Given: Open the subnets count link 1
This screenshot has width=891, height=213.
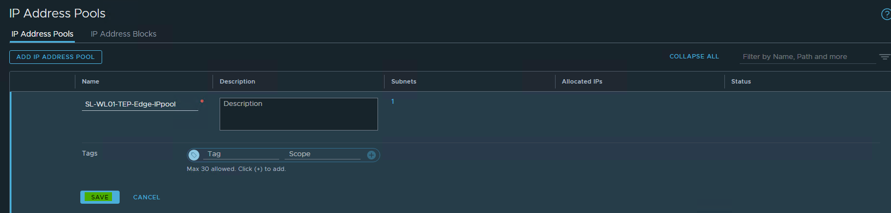Looking at the screenshot, I should 393,102.
